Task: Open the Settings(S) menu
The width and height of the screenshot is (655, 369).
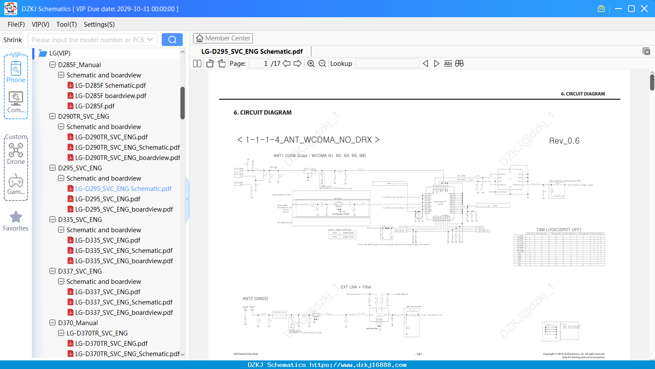Action: [99, 25]
